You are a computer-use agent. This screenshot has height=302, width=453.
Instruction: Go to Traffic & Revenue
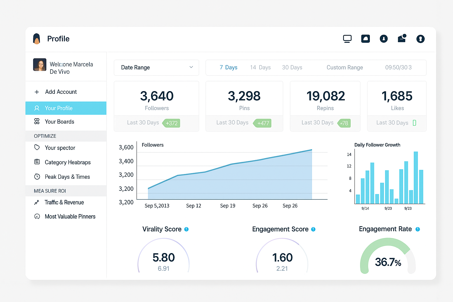(64, 202)
